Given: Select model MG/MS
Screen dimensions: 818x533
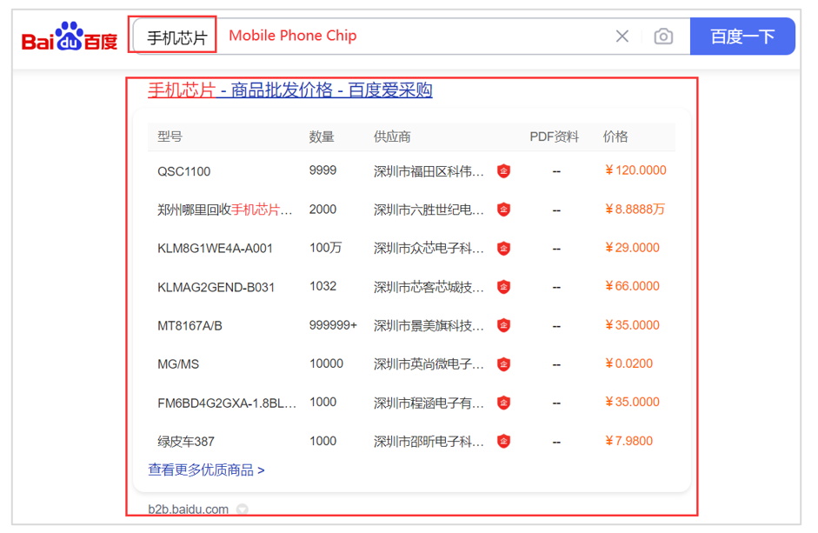Looking at the screenshot, I should [178, 364].
